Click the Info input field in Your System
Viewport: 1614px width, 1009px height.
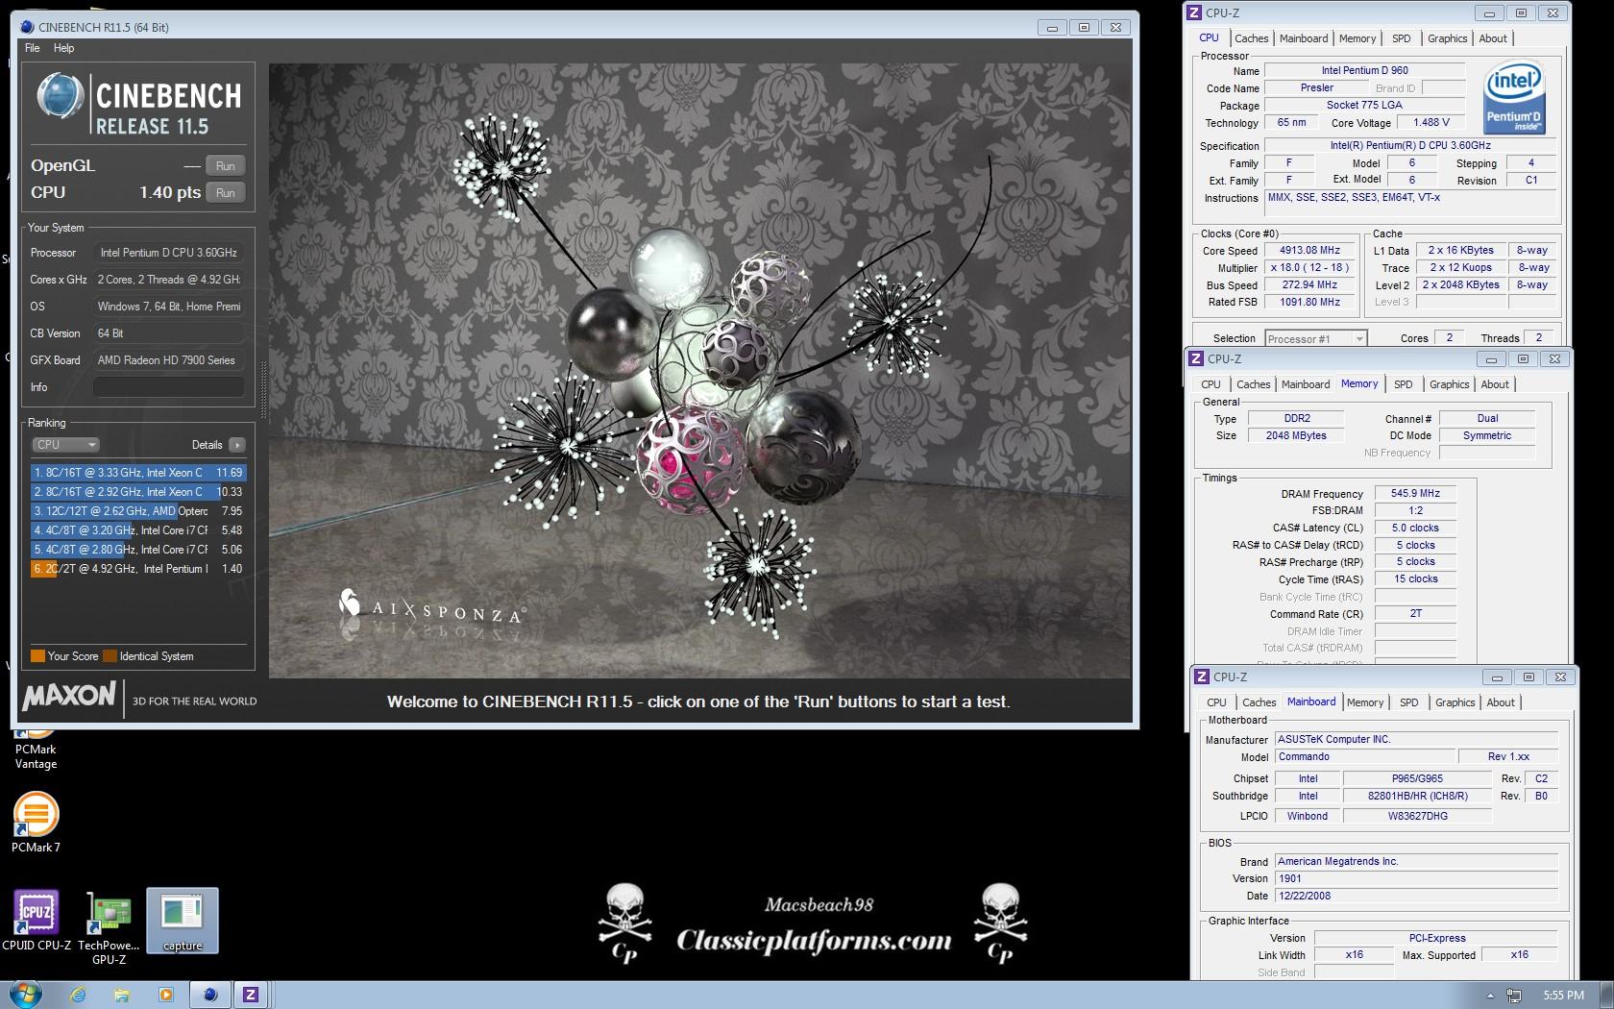click(x=169, y=387)
